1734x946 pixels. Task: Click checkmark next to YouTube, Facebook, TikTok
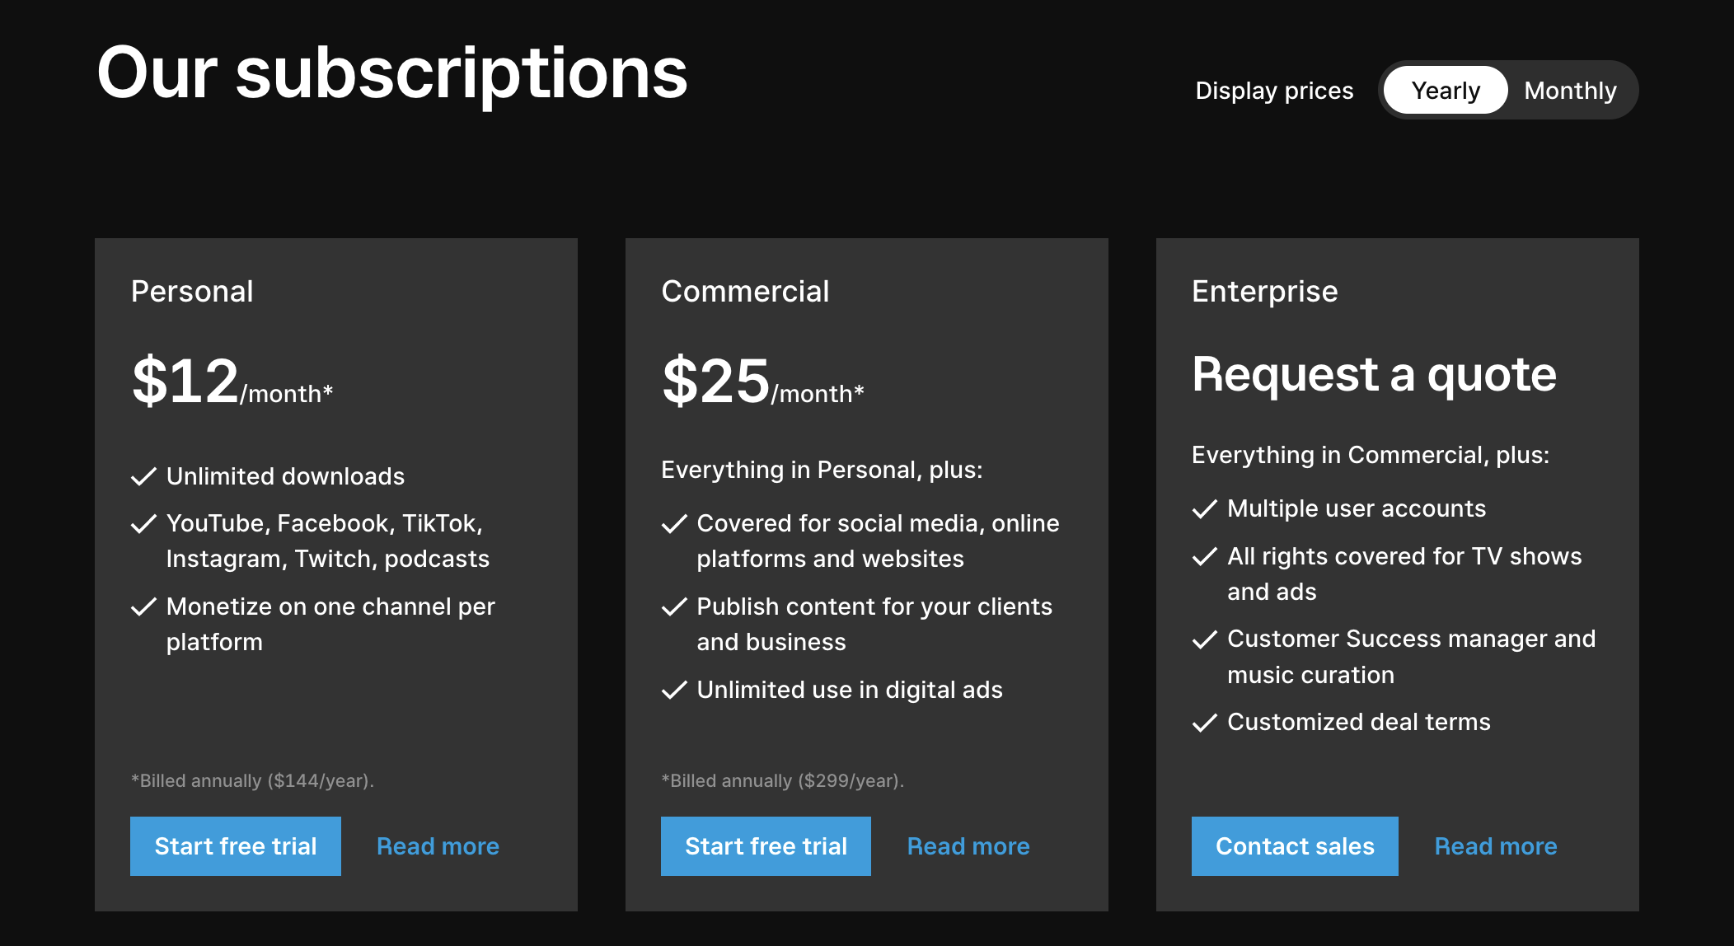point(144,524)
